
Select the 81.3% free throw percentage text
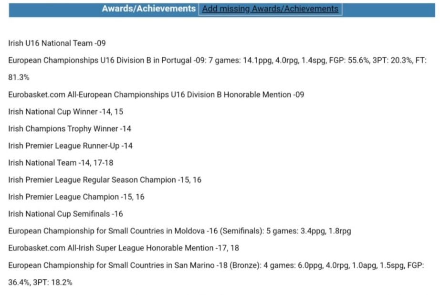tap(19, 77)
